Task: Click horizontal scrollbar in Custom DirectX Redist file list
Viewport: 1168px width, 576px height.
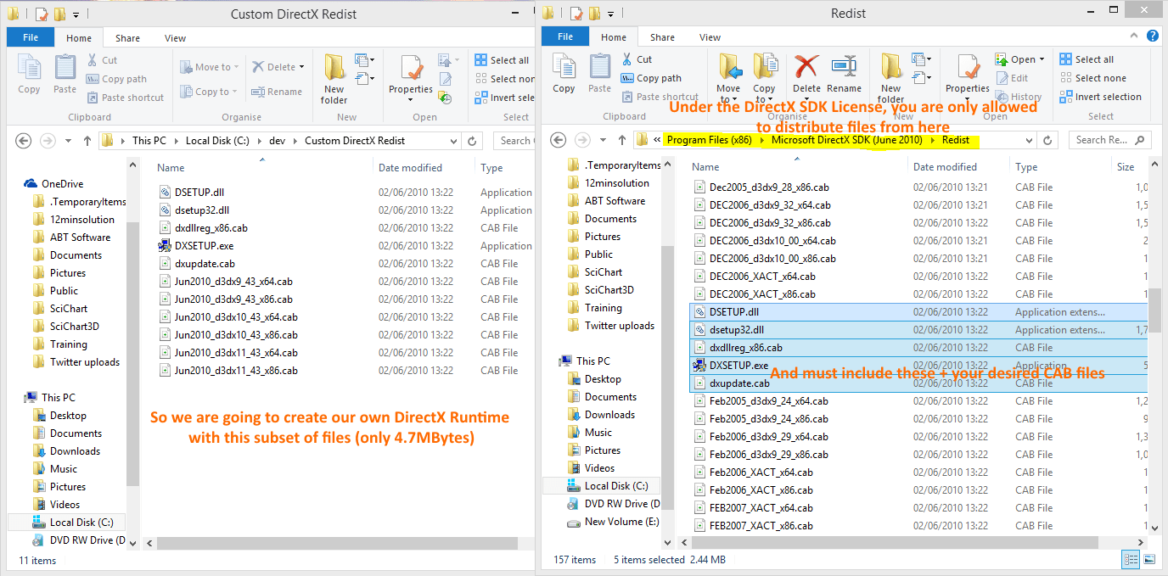Action: 337,543
